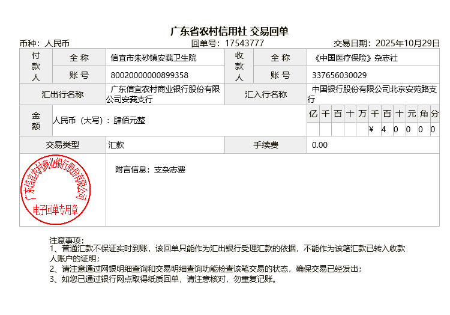The width and height of the screenshot is (450, 315).
Task: Select remitting bank 广东信宜农村商业银行 text
Action: pos(164,94)
